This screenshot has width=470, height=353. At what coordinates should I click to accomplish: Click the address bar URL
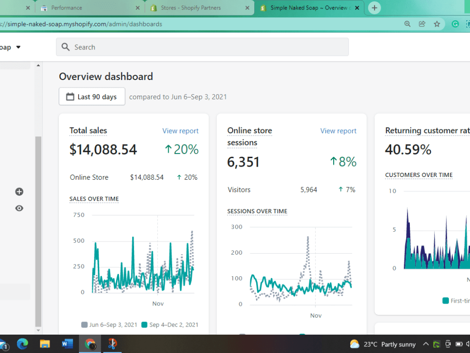click(x=81, y=24)
